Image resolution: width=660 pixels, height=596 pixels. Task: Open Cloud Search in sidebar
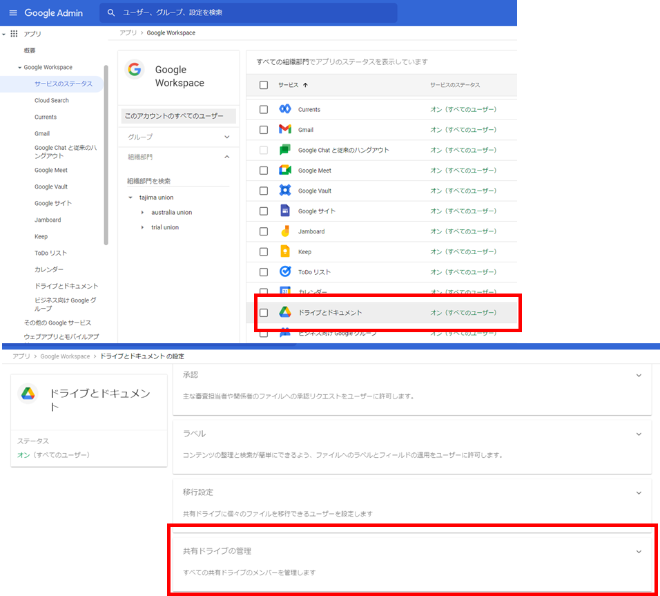[51, 100]
